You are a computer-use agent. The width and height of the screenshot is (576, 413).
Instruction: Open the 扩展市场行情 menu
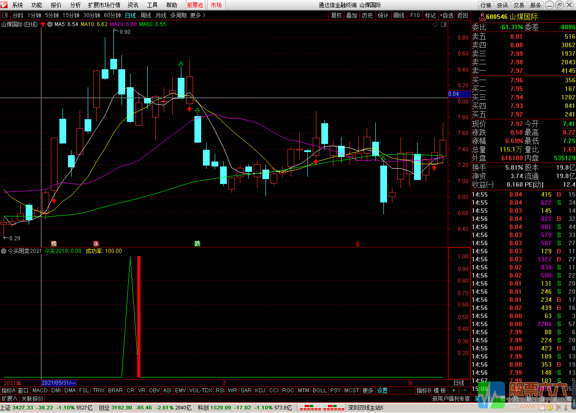[104, 5]
